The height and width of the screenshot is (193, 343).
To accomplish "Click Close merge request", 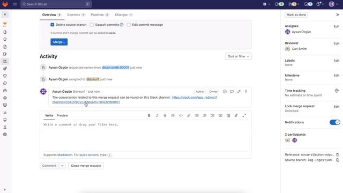I will [x=86, y=166].
